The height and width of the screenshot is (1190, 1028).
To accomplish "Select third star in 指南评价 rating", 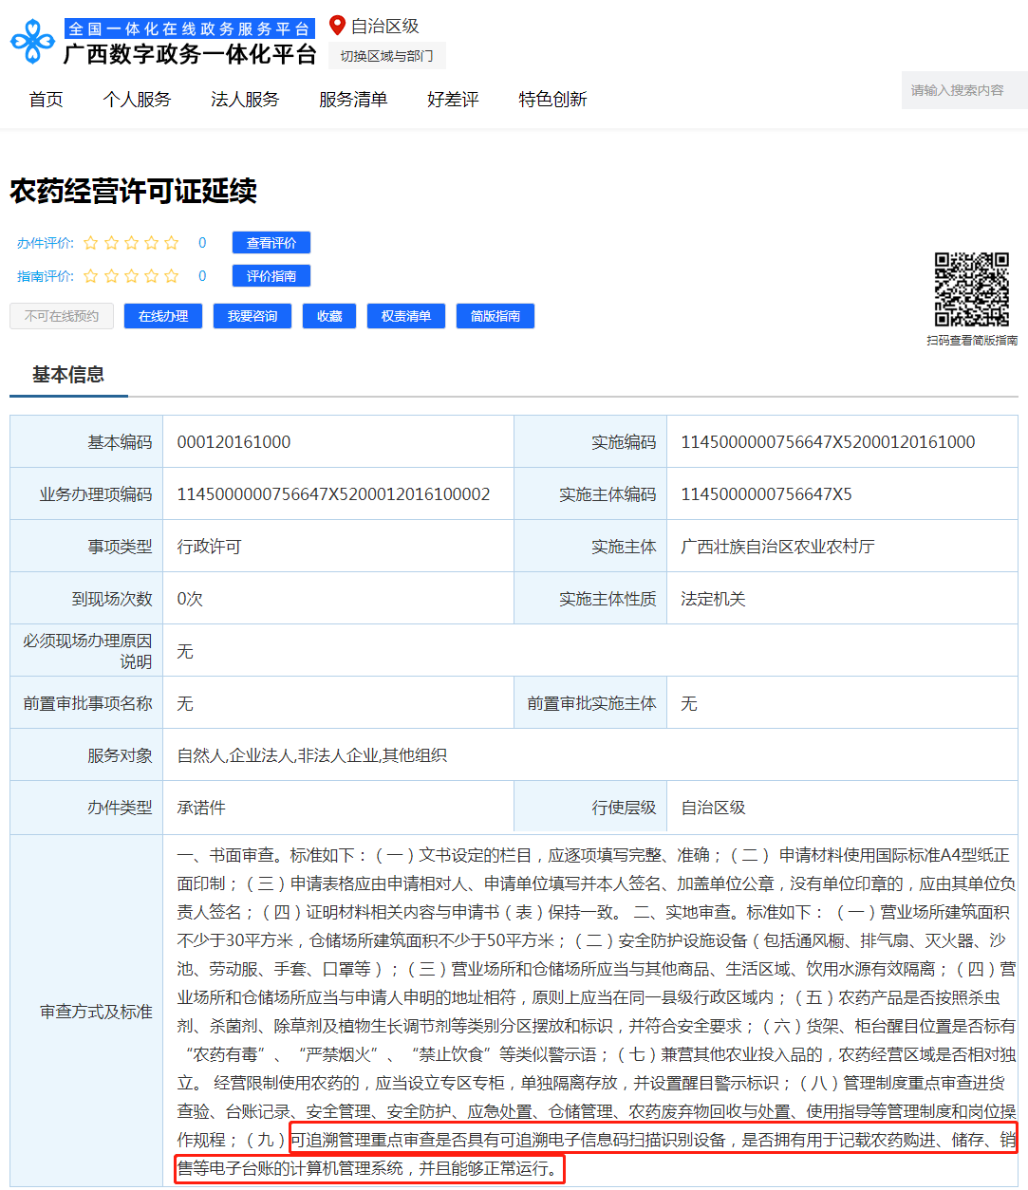I will coord(131,276).
